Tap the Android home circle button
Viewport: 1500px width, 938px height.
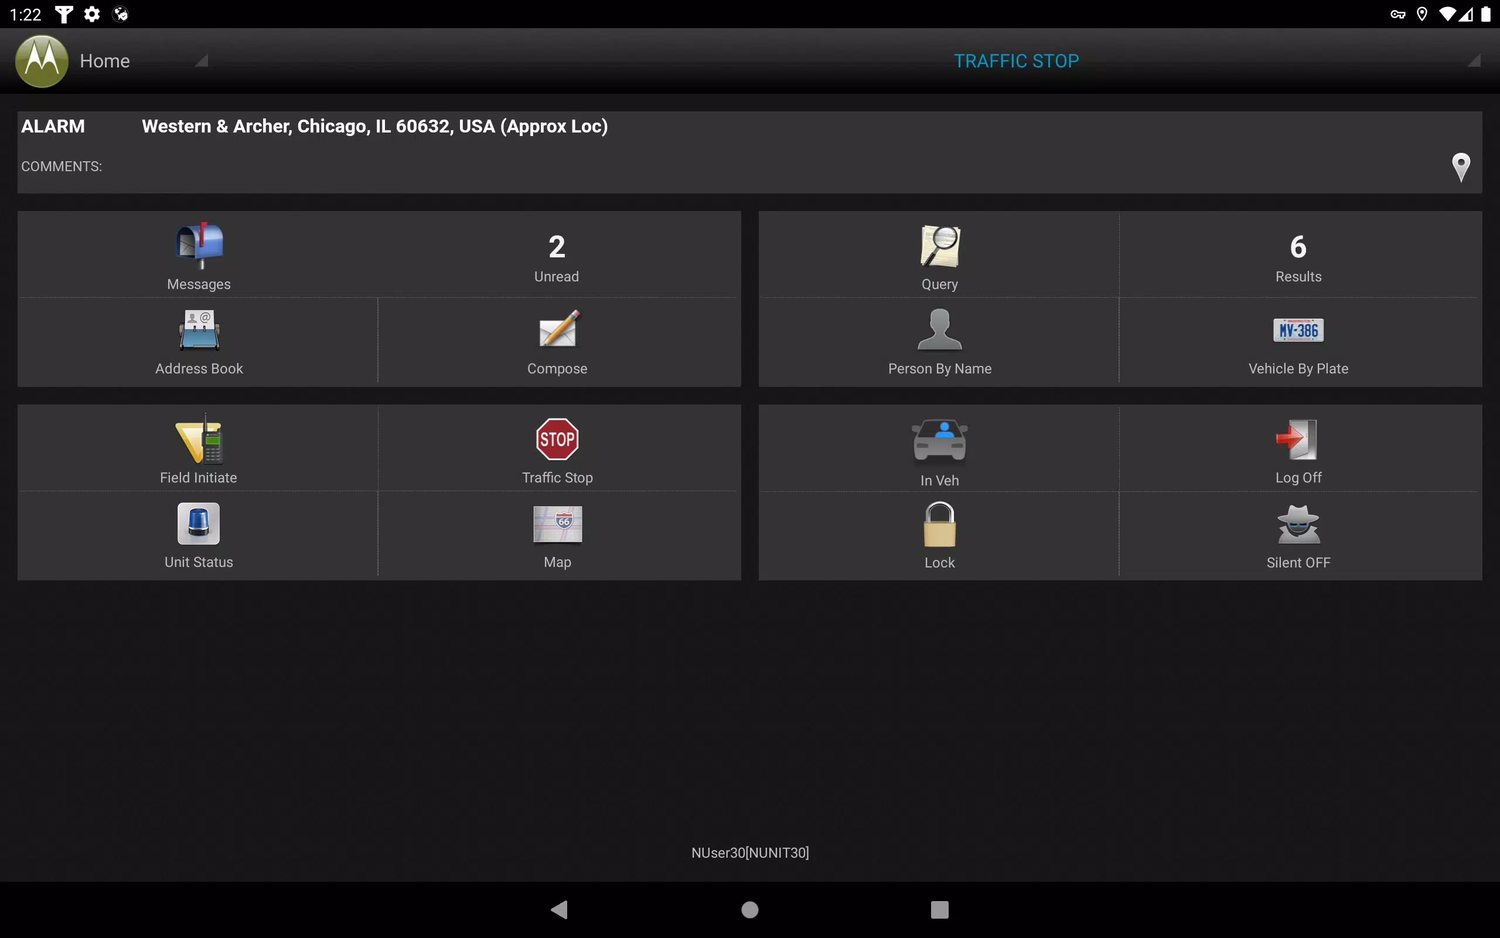point(750,909)
